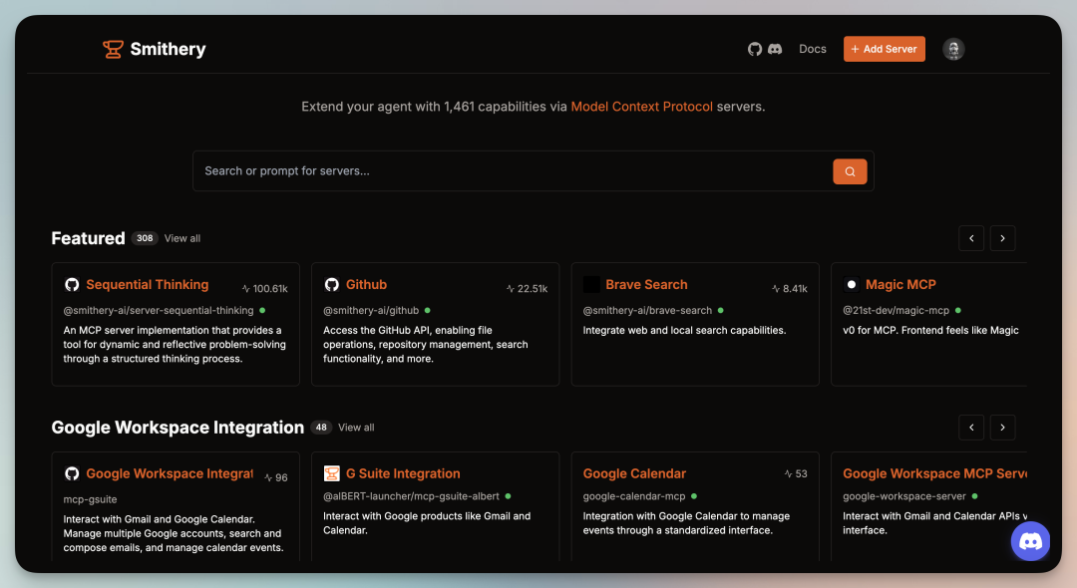Open the Discord icon in header

click(775, 49)
